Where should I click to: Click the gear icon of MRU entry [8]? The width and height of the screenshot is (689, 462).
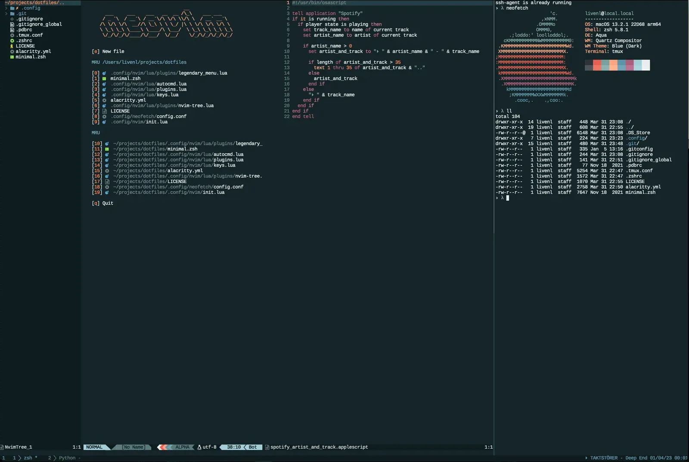[x=104, y=117]
